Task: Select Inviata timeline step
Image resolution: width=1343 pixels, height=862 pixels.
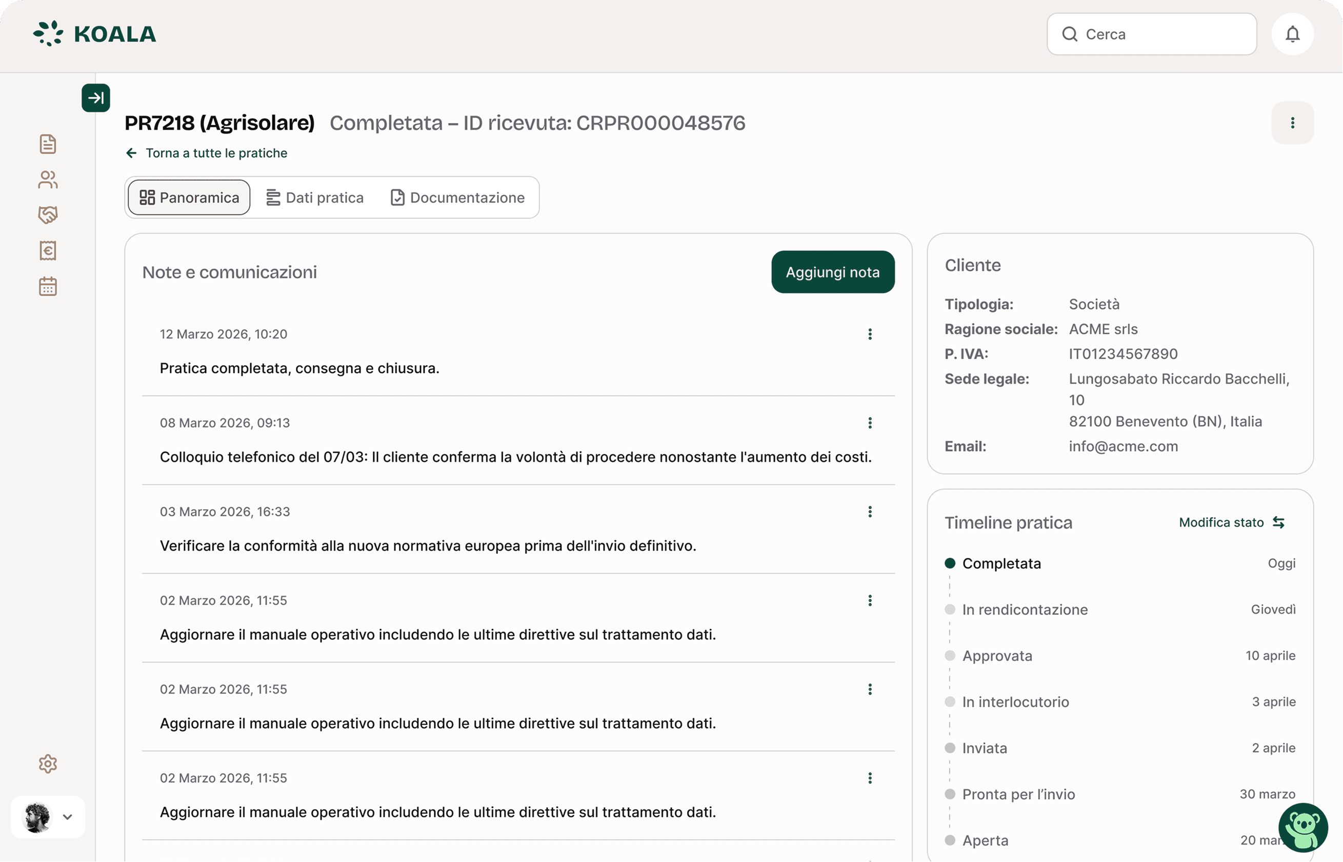Action: (985, 748)
